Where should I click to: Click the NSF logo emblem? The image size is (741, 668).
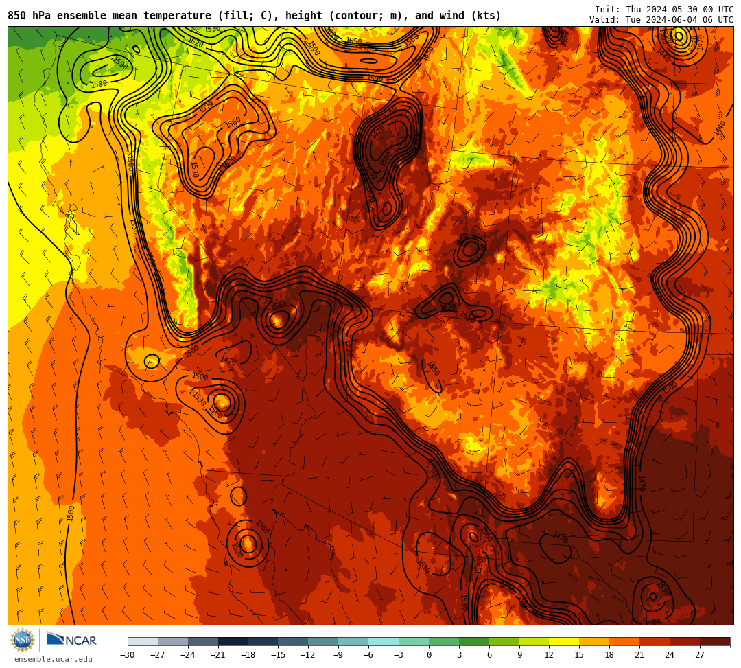(22, 640)
